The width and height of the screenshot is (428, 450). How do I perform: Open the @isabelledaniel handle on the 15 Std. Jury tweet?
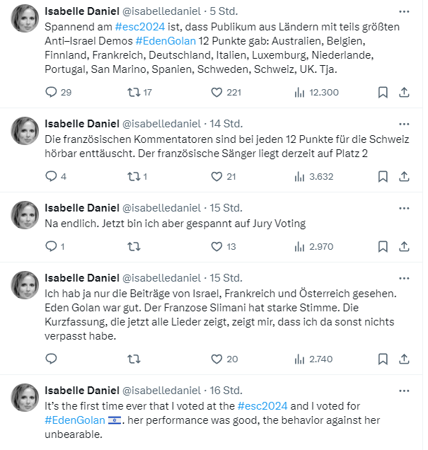point(161,208)
